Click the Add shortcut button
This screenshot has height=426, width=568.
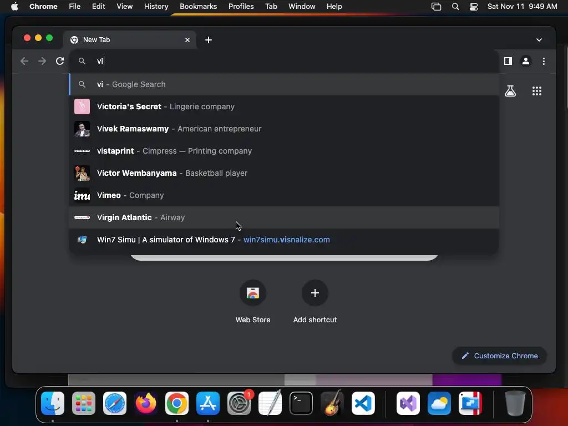[x=315, y=302]
